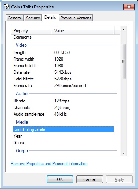Select the Year property row
This screenshot has width=138, height=189.
63,136
